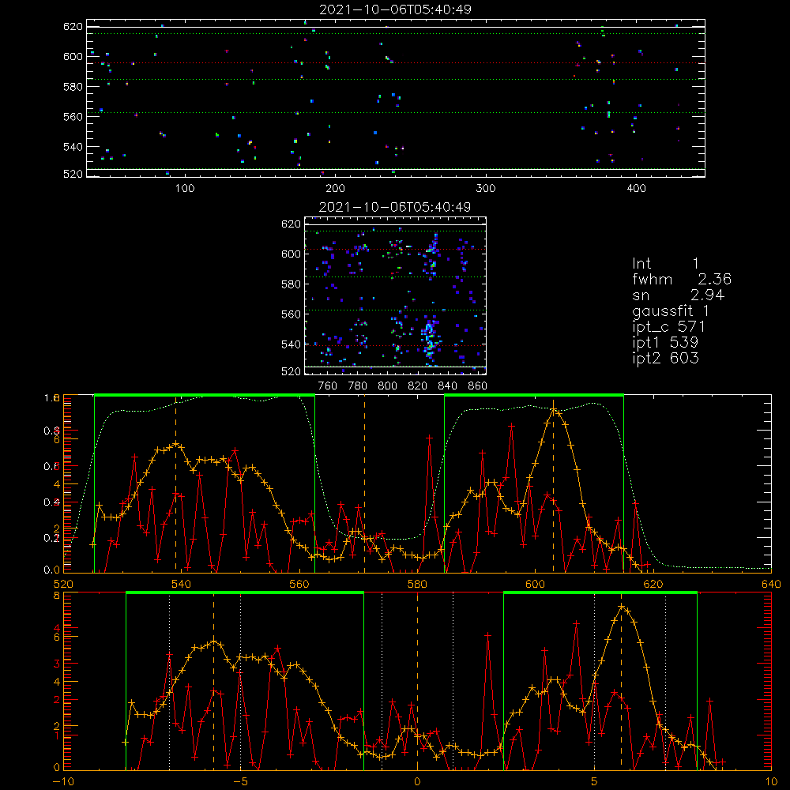
Task: Click x-axis label 800 on middle plot
Action: coord(387,386)
